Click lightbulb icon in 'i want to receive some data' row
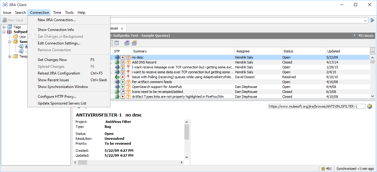Viewport: 377px width, 172px height. 122,72
